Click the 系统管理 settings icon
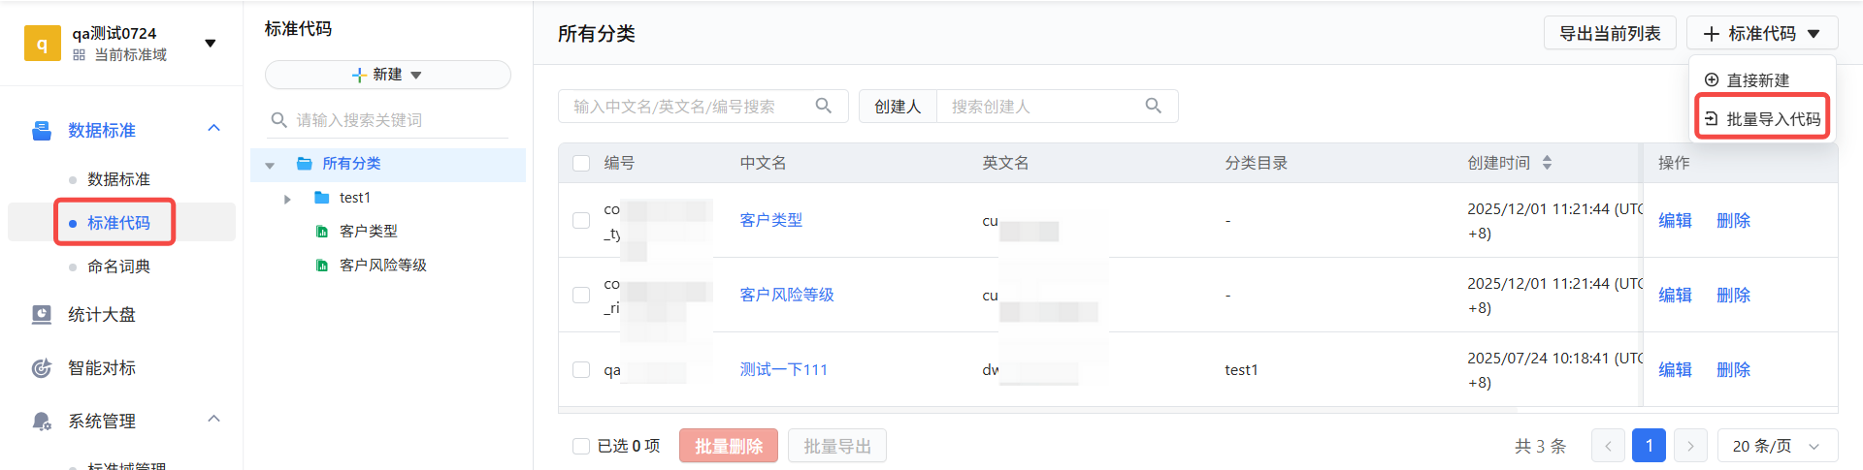This screenshot has width=1863, height=470. coord(42,422)
